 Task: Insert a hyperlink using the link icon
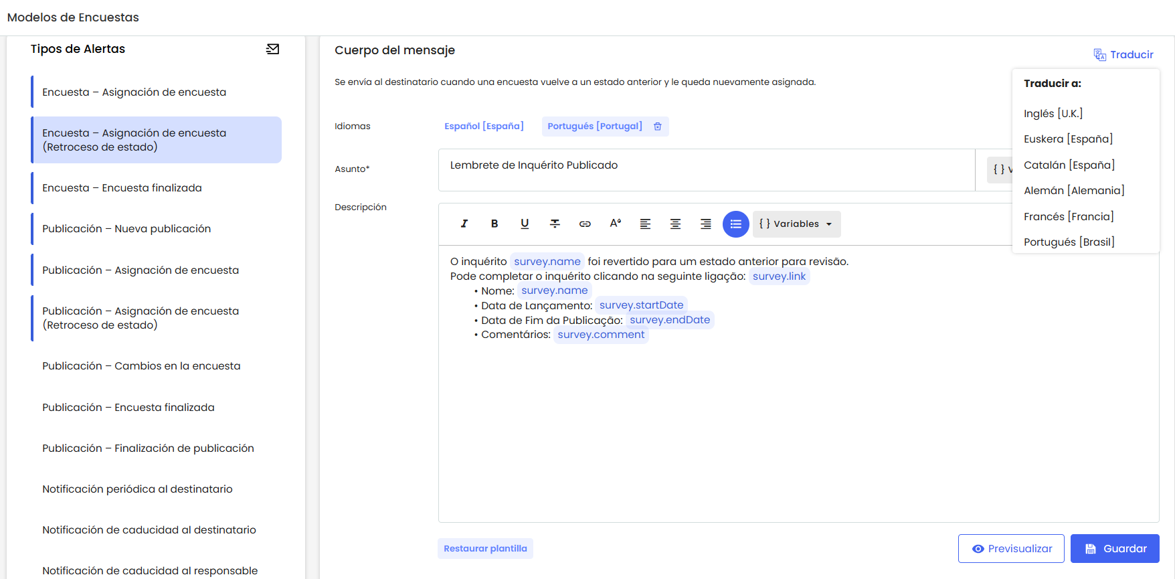pyautogui.click(x=585, y=224)
